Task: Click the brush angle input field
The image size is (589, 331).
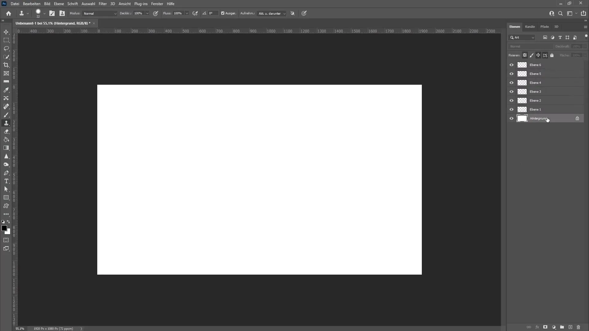Action: [x=213, y=13]
